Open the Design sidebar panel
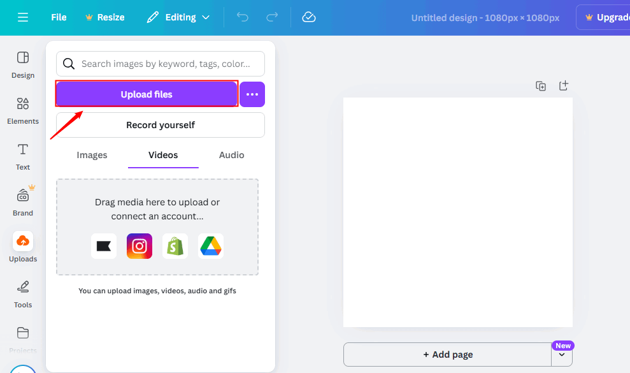 point(23,64)
